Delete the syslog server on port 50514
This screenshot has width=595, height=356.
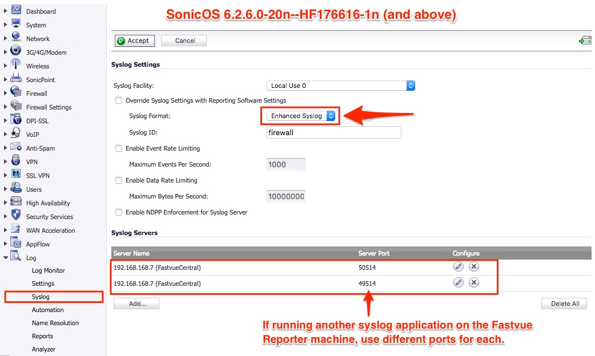click(473, 267)
